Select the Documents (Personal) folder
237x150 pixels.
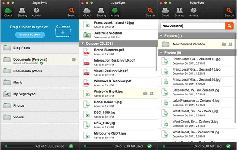40,60
